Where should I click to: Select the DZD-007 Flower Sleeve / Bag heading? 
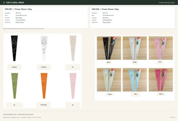click(x=18, y=9)
